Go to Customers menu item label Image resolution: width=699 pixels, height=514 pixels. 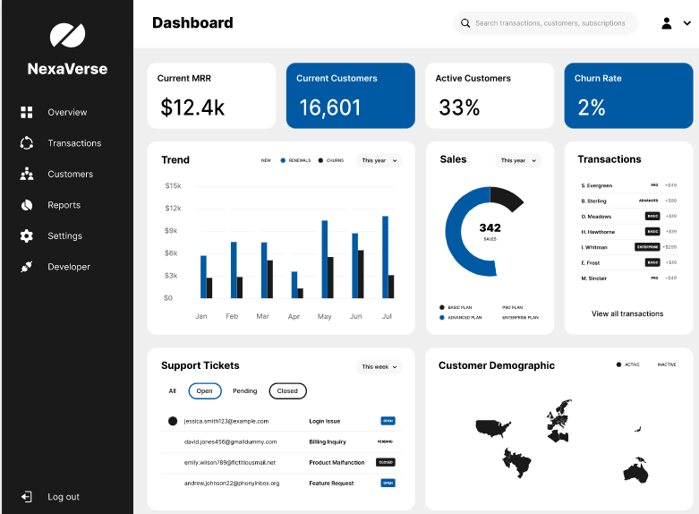click(x=70, y=174)
